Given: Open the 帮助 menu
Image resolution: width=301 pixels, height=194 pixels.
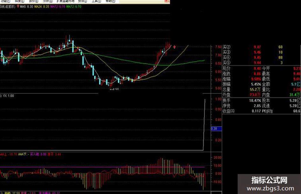Looking at the screenshot, I should tap(111, 1).
